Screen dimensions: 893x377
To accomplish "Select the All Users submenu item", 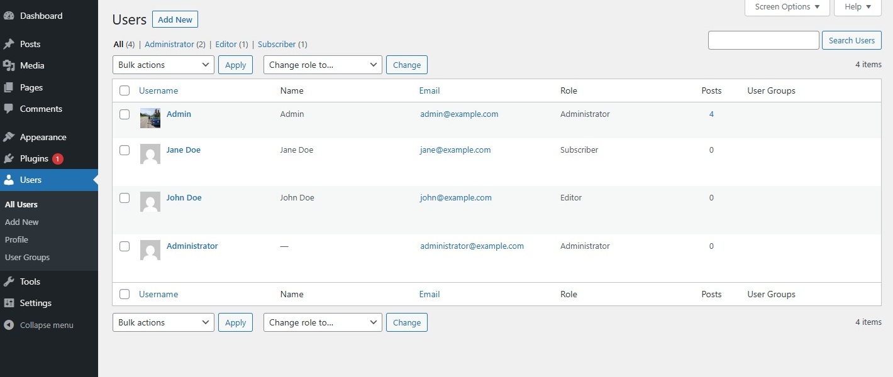I will coord(21,204).
